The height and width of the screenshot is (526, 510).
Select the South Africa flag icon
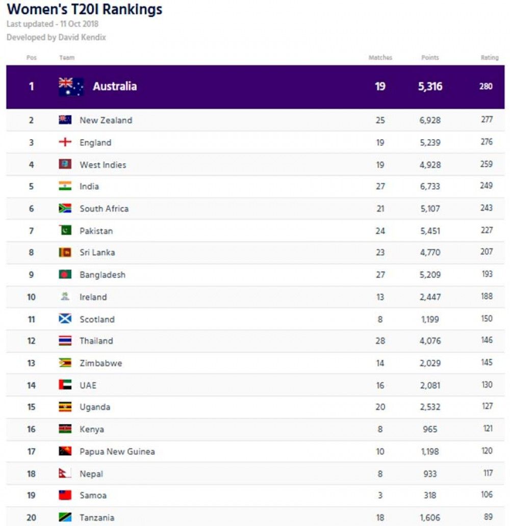[65, 208]
